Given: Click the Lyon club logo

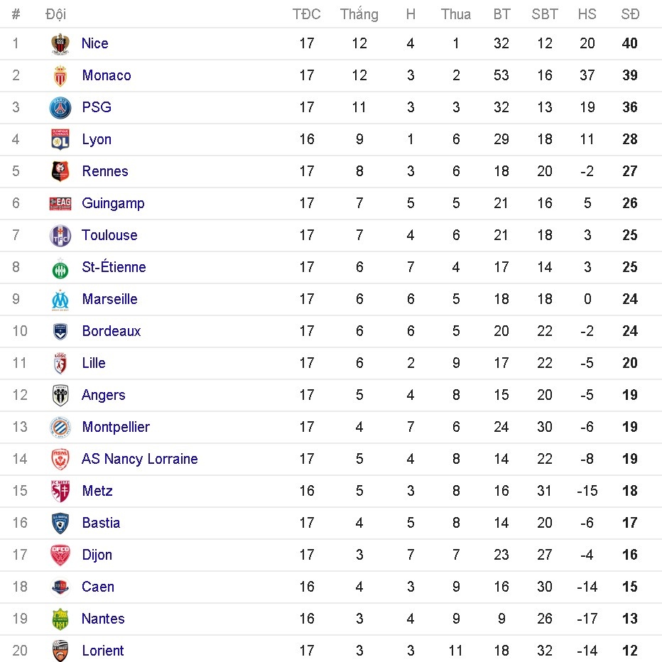Looking at the screenshot, I should (x=60, y=140).
